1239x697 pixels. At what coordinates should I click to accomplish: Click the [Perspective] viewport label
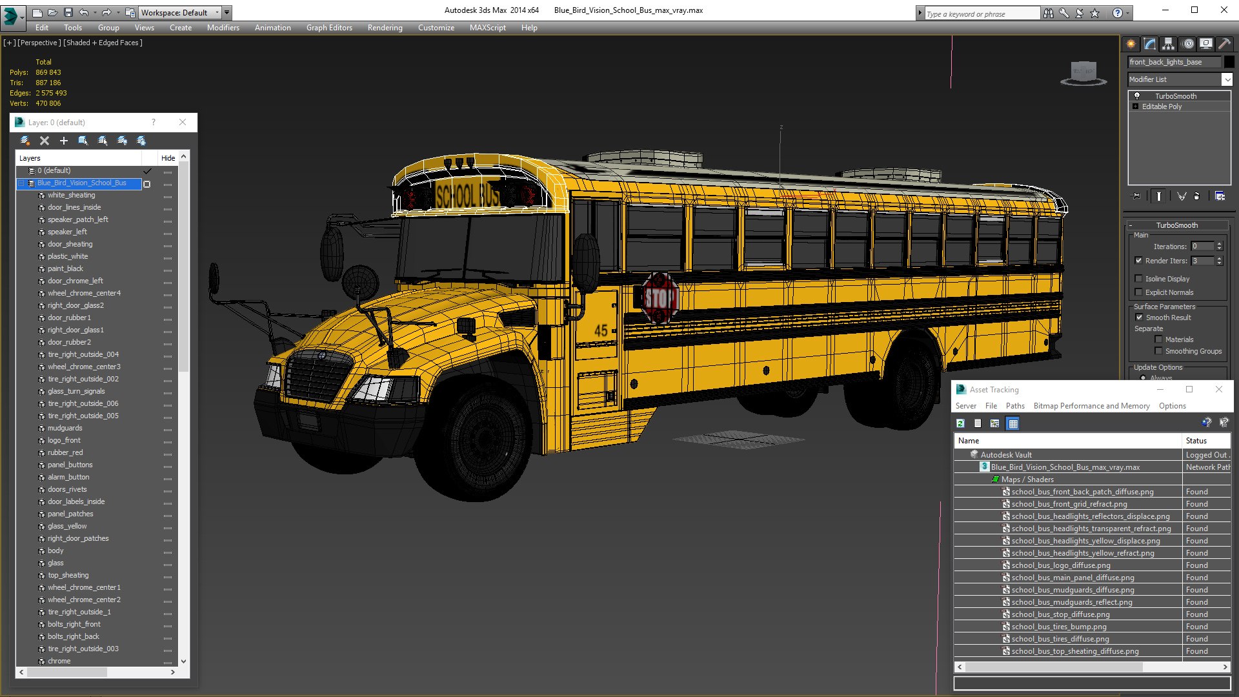pos(39,43)
